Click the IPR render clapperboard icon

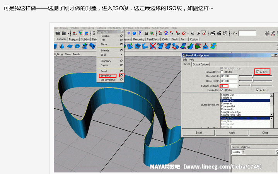point(219,33)
